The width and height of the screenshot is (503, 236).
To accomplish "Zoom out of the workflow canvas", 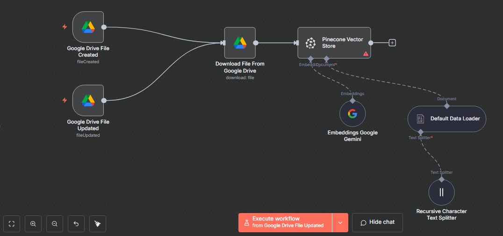I will [x=55, y=223].
